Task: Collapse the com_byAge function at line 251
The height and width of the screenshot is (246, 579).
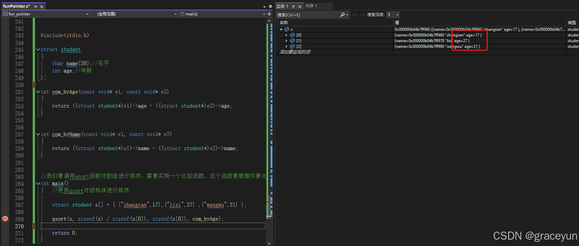Action: [38, 92]
